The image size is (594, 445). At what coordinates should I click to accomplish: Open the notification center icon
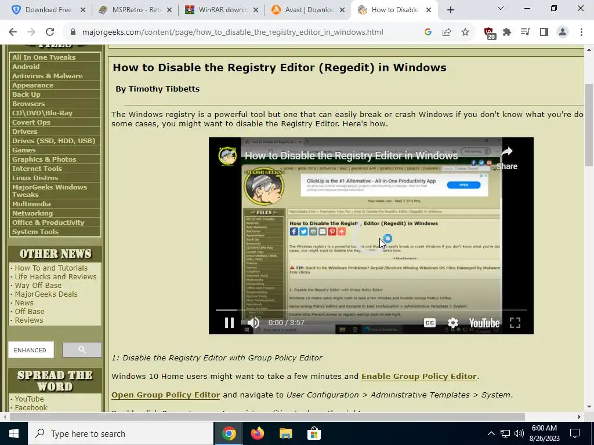[x=575, y=433]
